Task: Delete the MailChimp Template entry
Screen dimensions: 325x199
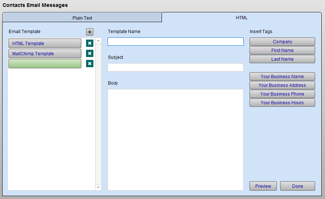Action: tap(90, 54)
